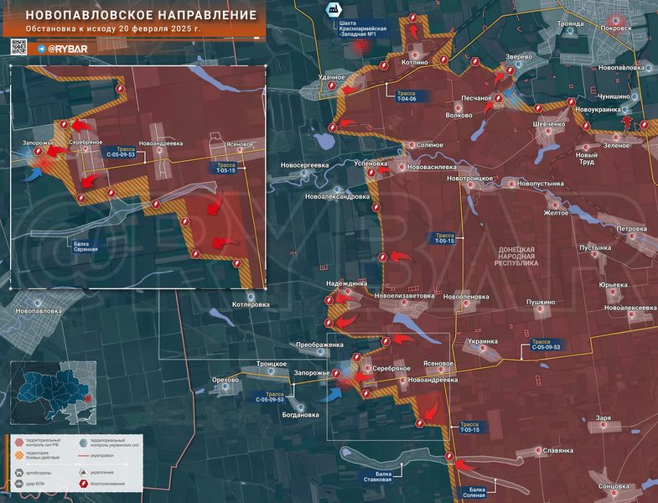This screenshot has width=658, height=503.
Task: Click the укрепления legend icon
Action: tap(81, 471)
